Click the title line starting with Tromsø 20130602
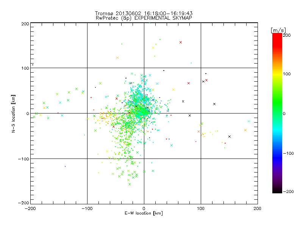 pos(144,13)
